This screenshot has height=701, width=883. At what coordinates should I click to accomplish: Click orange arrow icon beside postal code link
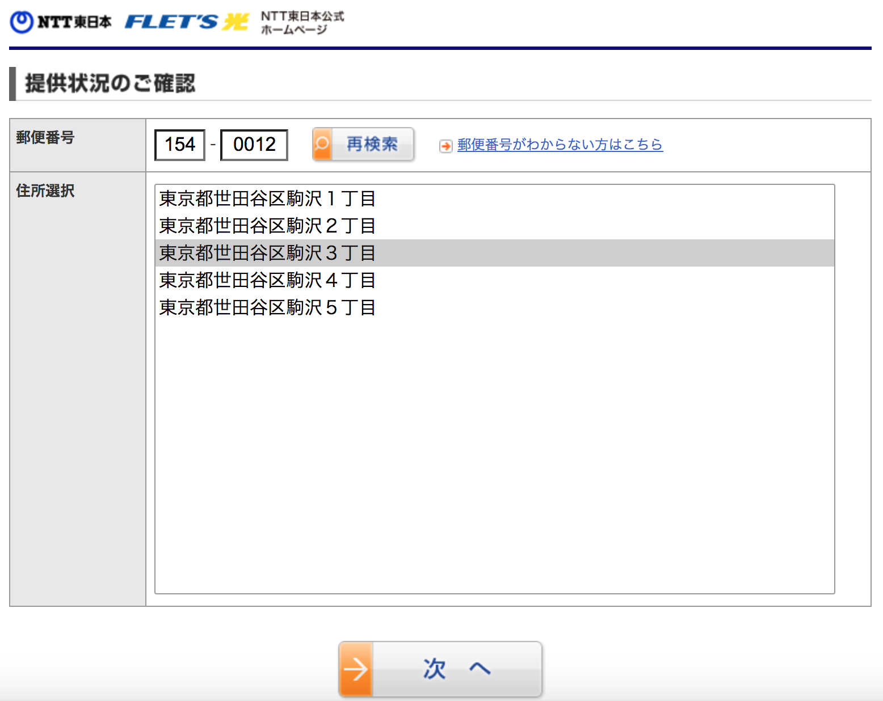pyautogui.click(x=446, y=146)
